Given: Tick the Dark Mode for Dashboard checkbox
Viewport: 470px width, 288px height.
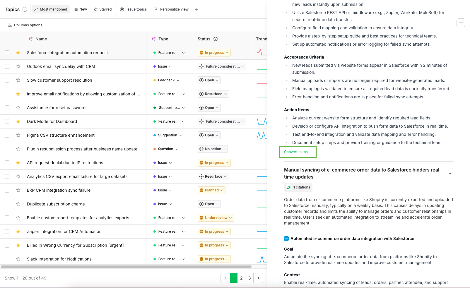Looking at the screenshot, I should [x=7, y=121].
